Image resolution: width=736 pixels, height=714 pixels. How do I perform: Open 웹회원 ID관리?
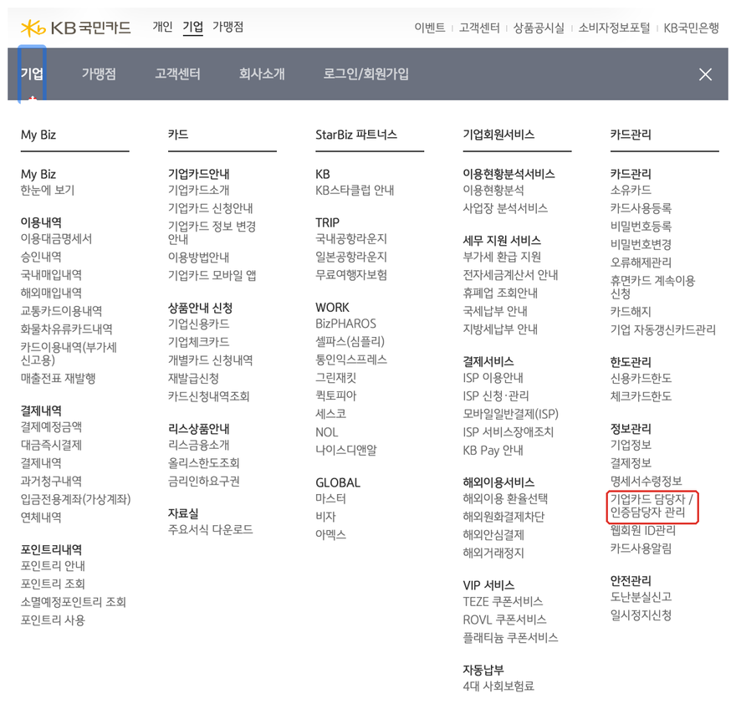click(x=642, y=531)
